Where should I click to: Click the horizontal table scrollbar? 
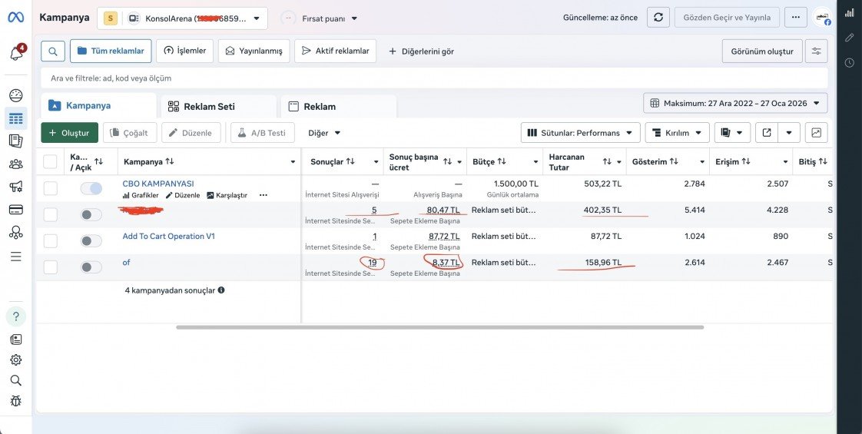coord(439,327)
